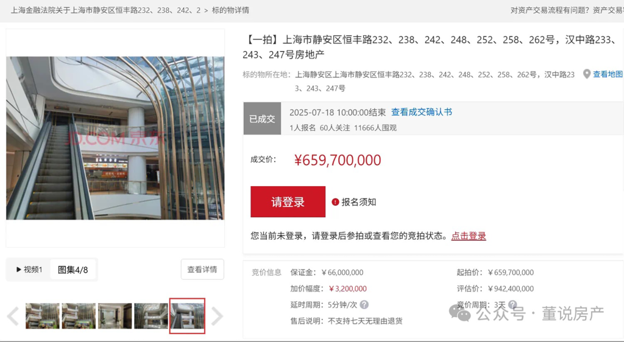Click the red exclamation icon by 报名须知
The width and height of the screenshot is (624, 342).
coord(336,202)
